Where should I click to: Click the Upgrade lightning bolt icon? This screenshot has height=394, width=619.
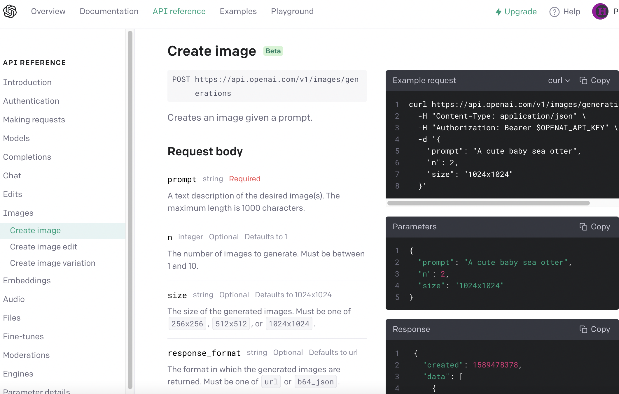coord(498,12)
